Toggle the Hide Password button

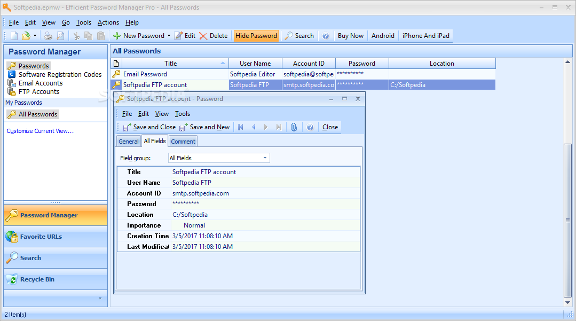coord(256,36)
